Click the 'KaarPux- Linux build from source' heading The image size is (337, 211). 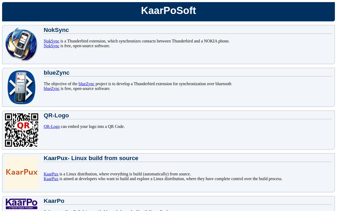pos(91,158)
